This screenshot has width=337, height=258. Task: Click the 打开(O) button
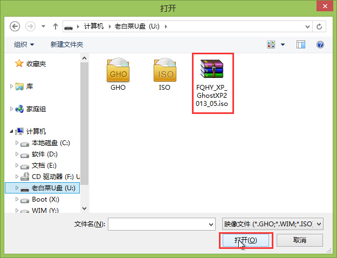coord(246,240)
